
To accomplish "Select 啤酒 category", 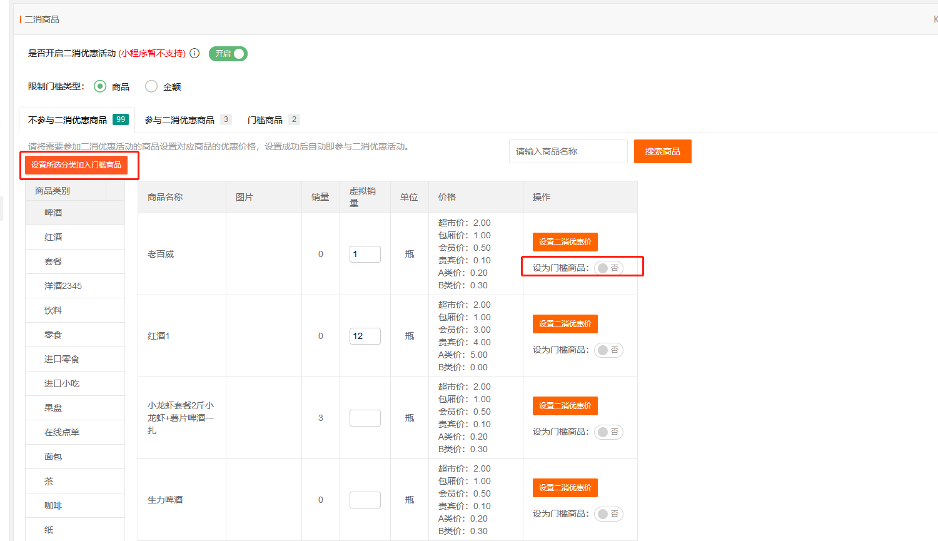I will point(75,213).
